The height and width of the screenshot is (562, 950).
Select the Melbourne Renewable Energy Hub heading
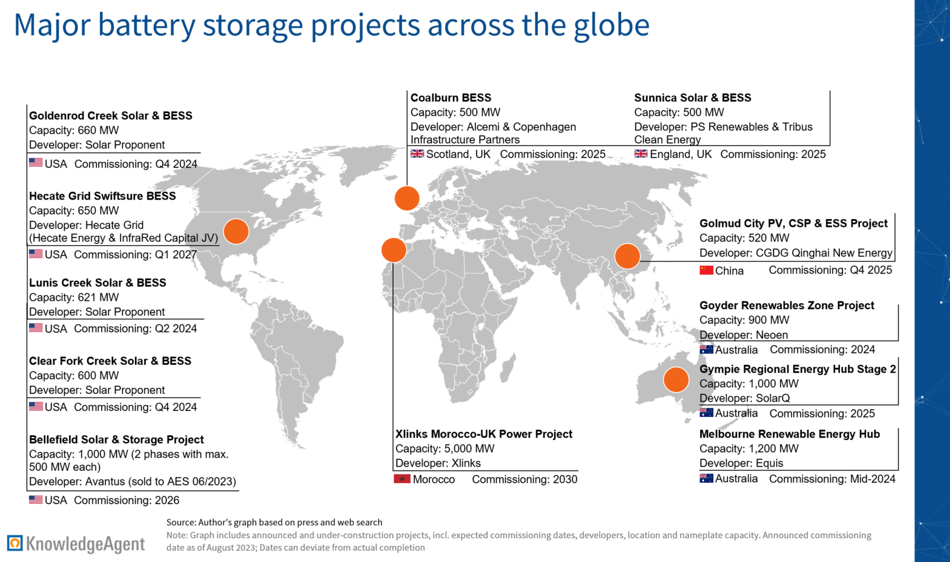[x=790, y=434]
